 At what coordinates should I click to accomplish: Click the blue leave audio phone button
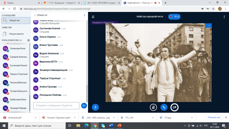[164, 107]
